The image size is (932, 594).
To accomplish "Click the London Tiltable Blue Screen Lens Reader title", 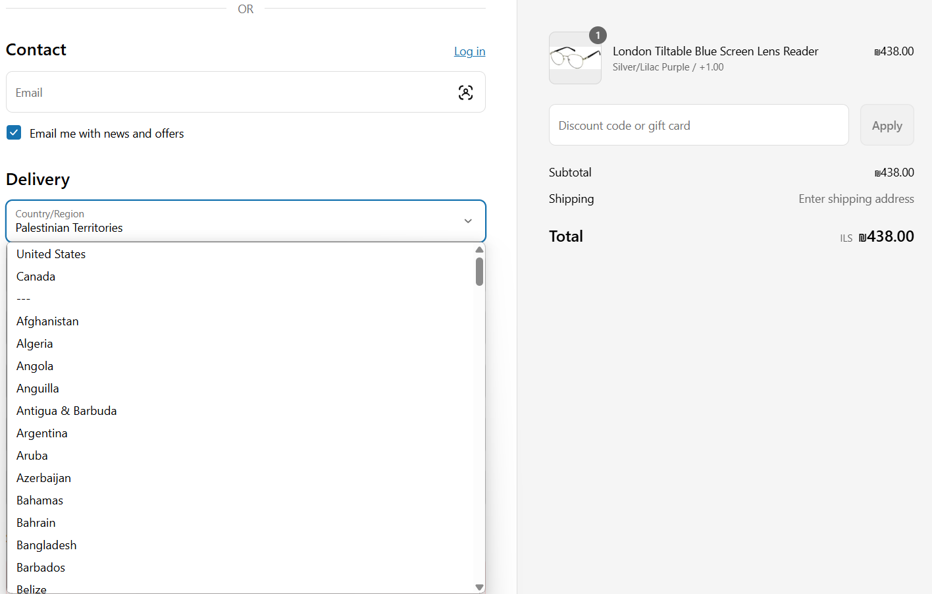I will [x=715, y=51].
